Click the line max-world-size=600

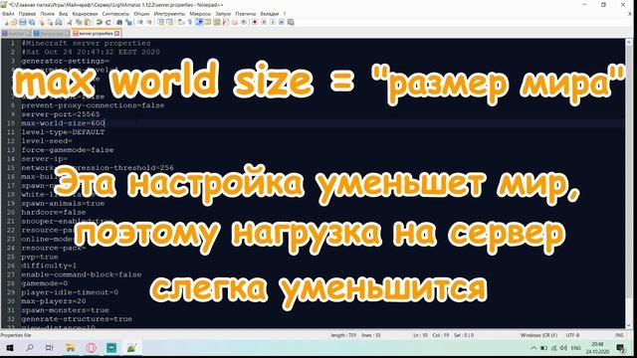(63, 123)
